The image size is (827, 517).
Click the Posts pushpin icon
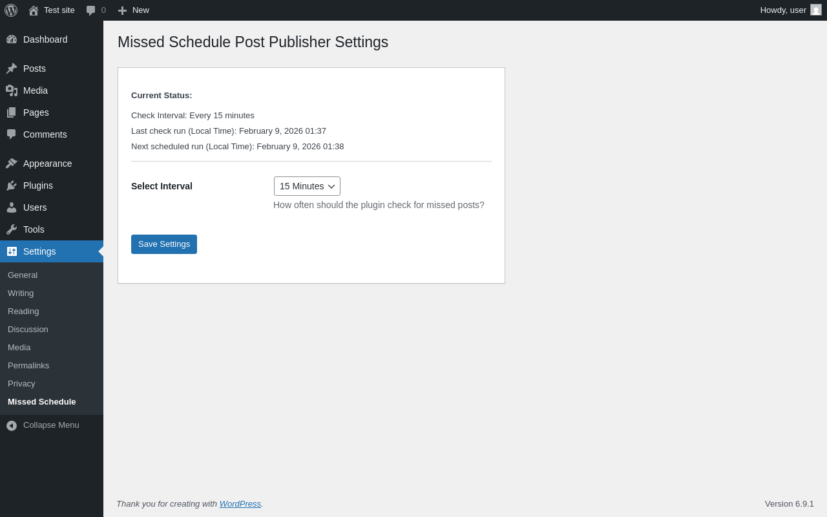point(12,69)
